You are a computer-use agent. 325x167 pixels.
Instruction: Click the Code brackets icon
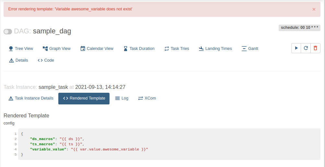40,60
